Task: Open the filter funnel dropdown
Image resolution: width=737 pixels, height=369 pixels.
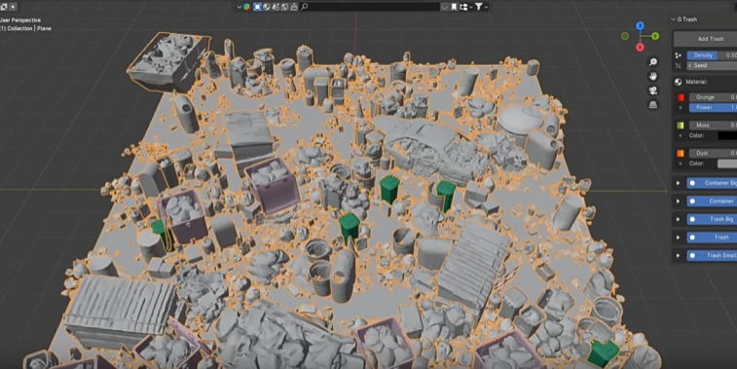Action: (481, 7)
